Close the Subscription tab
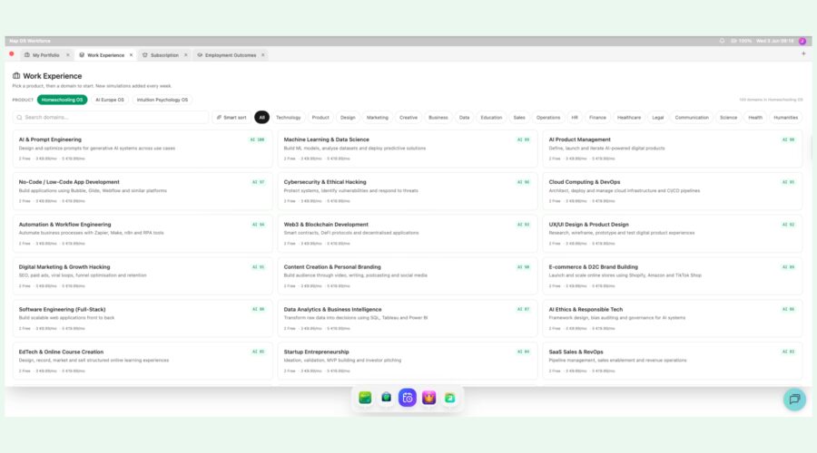The height and width of the screenshot is (453, 817). [185, 55]
